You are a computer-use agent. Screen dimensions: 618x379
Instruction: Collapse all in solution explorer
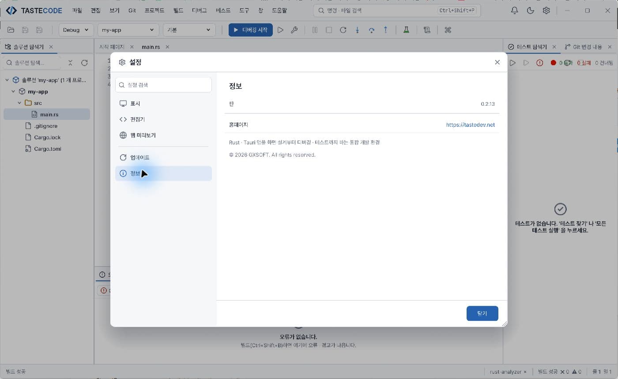[x=70, y=63]
